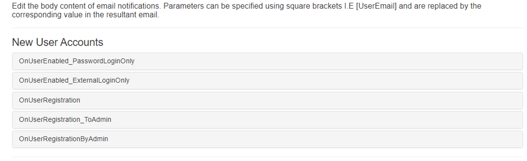Click the "New User Accounts" heading
Screen dimensions: 527x161
pyautogui.click(x=57, y=42)
